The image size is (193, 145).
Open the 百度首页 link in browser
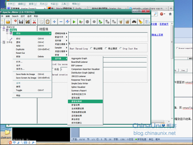point(164,24)
